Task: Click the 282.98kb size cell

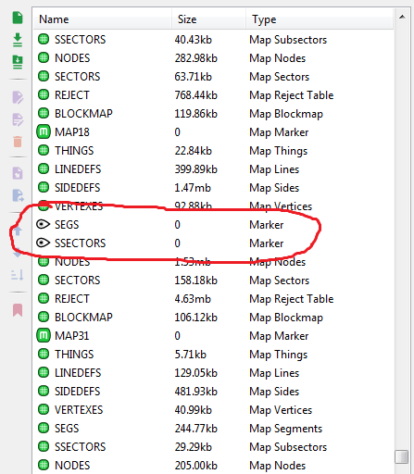Action: (196, 58)
